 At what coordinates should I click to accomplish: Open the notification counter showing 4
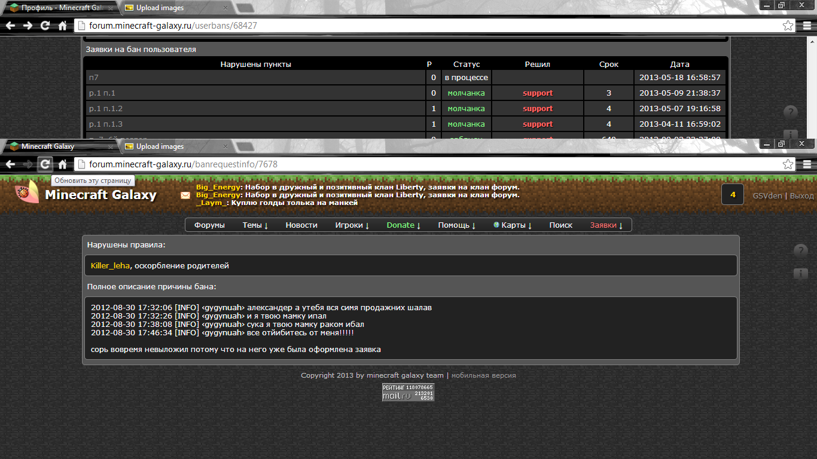click(x=733, y=195)
